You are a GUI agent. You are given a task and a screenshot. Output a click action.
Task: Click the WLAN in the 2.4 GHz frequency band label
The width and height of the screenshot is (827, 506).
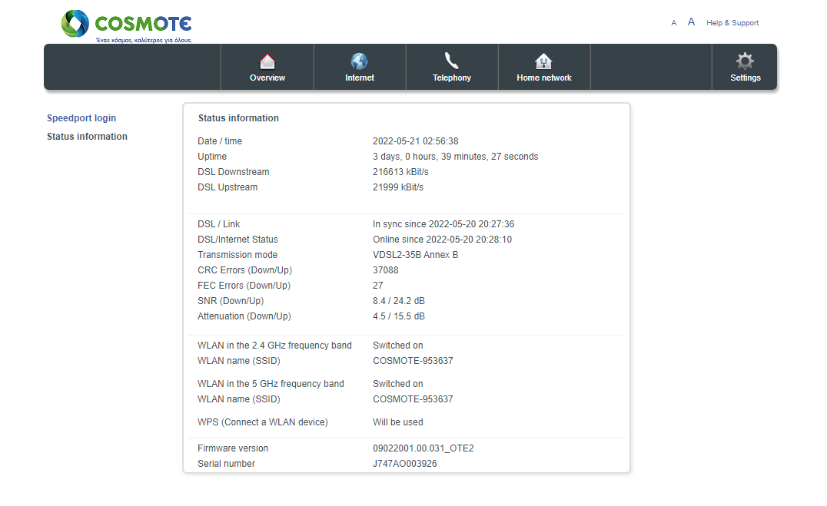[274, 346]
